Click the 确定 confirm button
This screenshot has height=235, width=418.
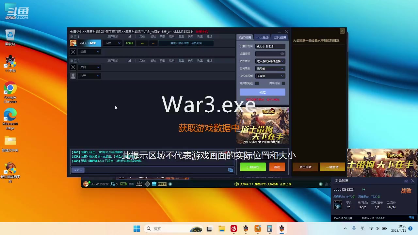[263, 92]
